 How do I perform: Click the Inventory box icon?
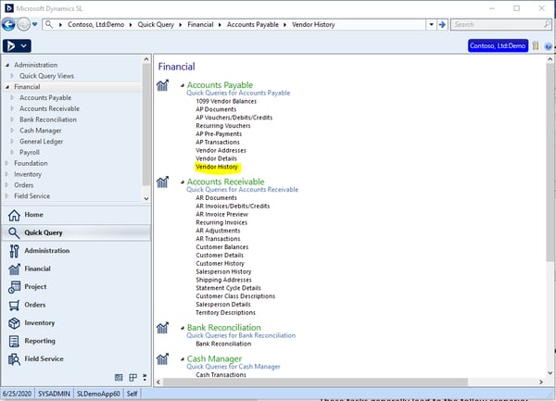tap(14, 323)
